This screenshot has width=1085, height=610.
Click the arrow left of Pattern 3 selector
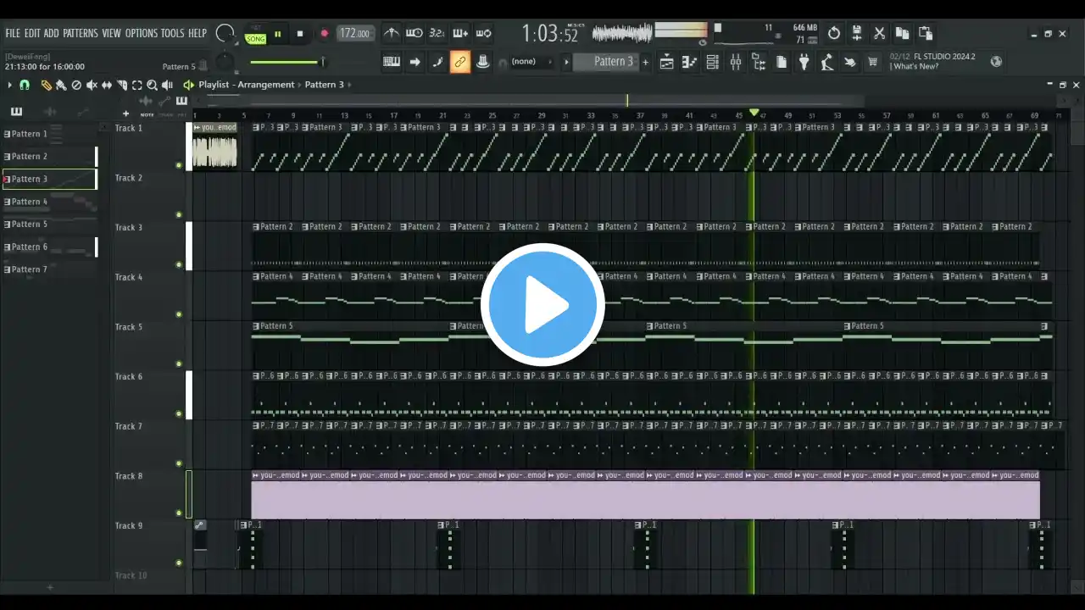(x=566, y=62)
